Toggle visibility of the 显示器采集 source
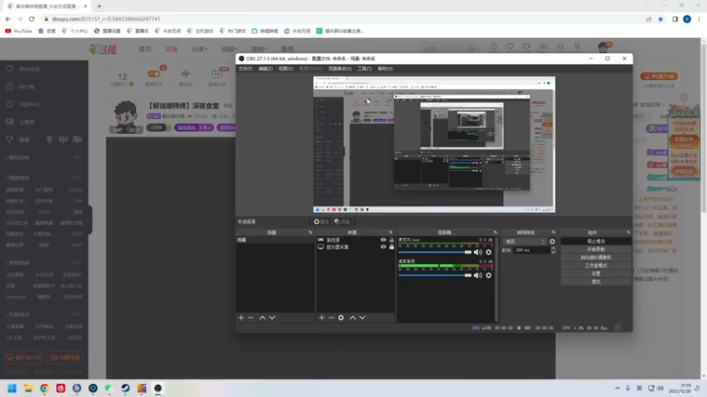Viewport: 707px width, 397px height. (384, 247)
